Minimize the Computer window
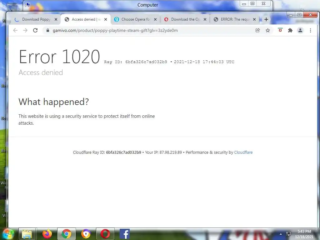Image resolution: width=320 pixels, height=240 pixels. (x=244, y=4)
